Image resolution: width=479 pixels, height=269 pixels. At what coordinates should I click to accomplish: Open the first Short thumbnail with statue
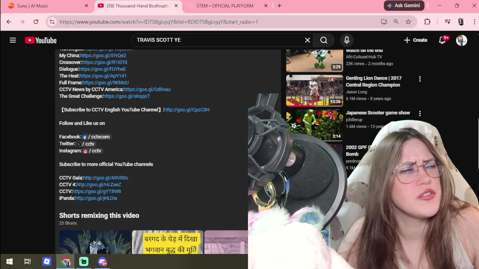pos(95,242)
